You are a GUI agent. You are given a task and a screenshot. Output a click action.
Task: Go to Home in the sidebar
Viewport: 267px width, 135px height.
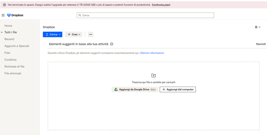(8, 26)
